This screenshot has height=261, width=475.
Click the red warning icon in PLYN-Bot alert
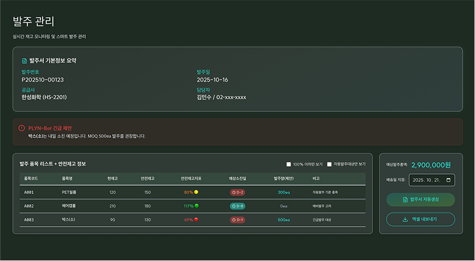tap(22, 128)
